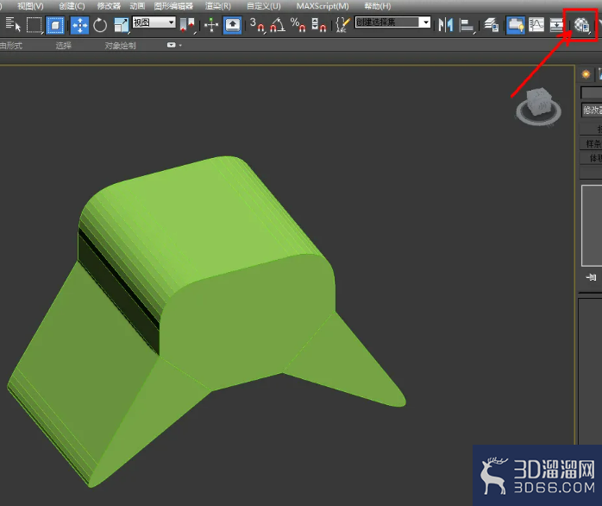Open Edit Named Selection Sets
This screenshot has height=506, width=602.
click(x=342, y=25)
